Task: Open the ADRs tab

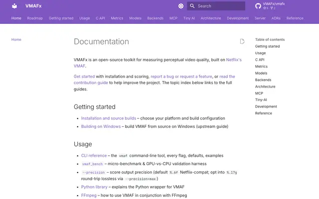Action: [276, 18]
